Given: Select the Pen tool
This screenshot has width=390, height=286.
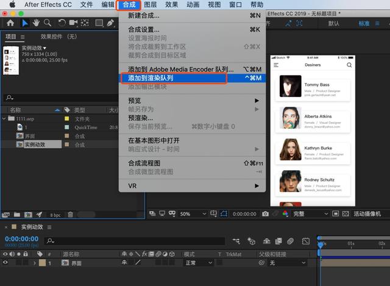Looking at the screenshot, I should [111, 23].
